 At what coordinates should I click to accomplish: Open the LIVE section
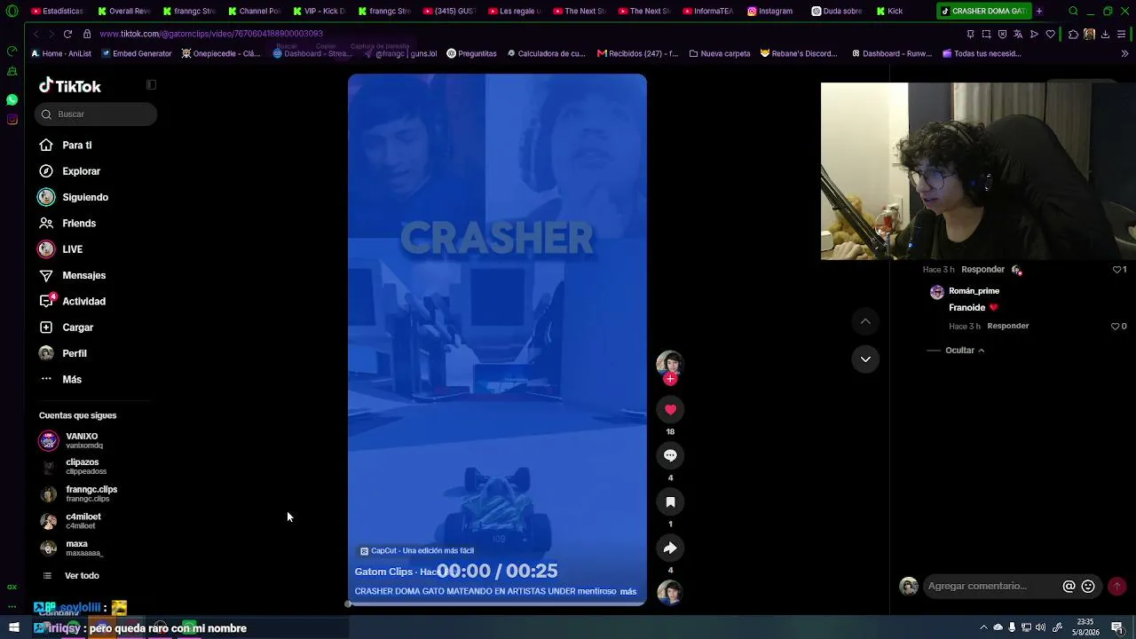point(61,249)
